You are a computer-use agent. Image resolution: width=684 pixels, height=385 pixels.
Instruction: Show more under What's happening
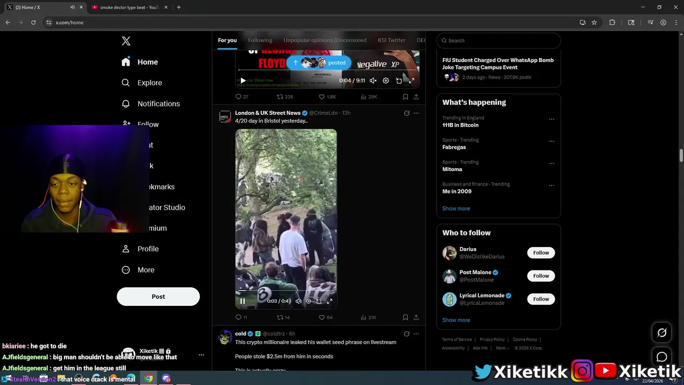(456, 209)
